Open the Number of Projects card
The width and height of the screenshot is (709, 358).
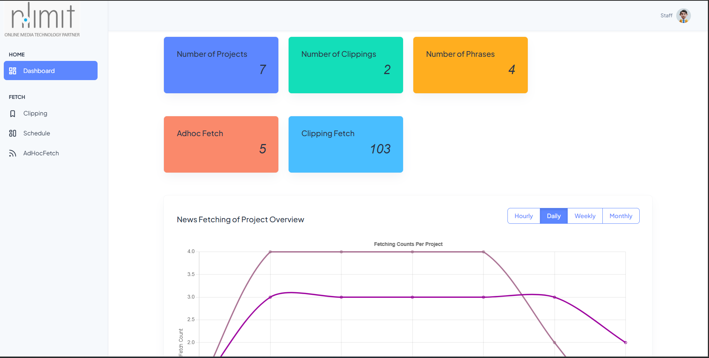click(221, 65)
